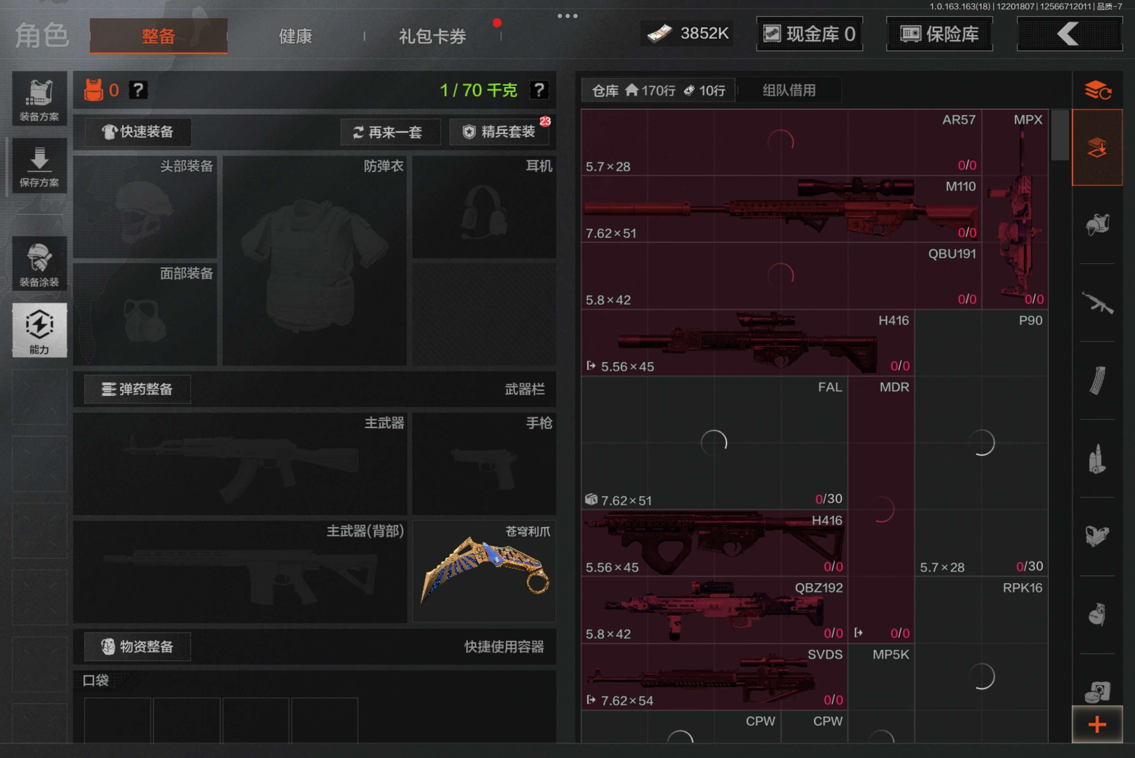The height and width of the screenshot is (758, 1135).
Task: Open the 装备方案 loadout panel
Action: 39,99
